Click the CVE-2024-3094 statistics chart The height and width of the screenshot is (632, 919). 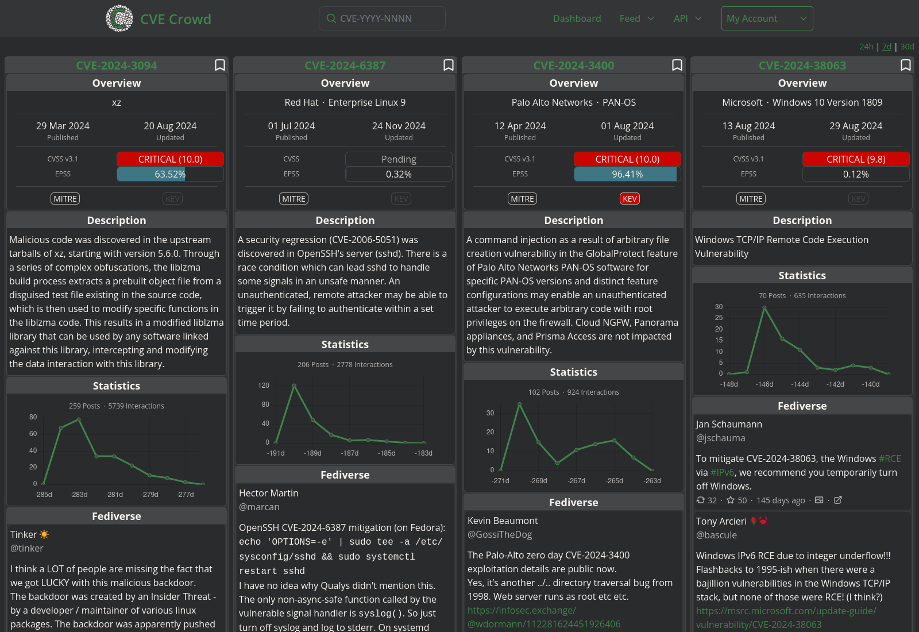(x=117, y=456)
